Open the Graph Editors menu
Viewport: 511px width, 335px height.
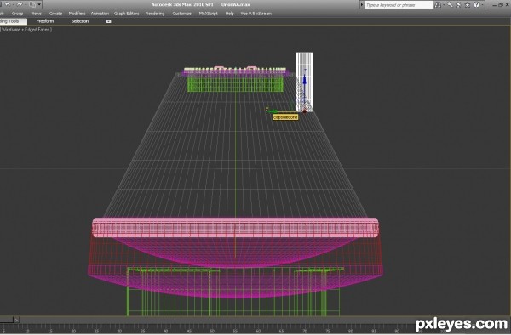tap(126, 14)
